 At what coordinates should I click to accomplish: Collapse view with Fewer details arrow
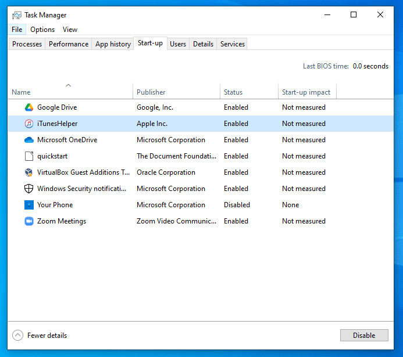[x=17, y=335]
